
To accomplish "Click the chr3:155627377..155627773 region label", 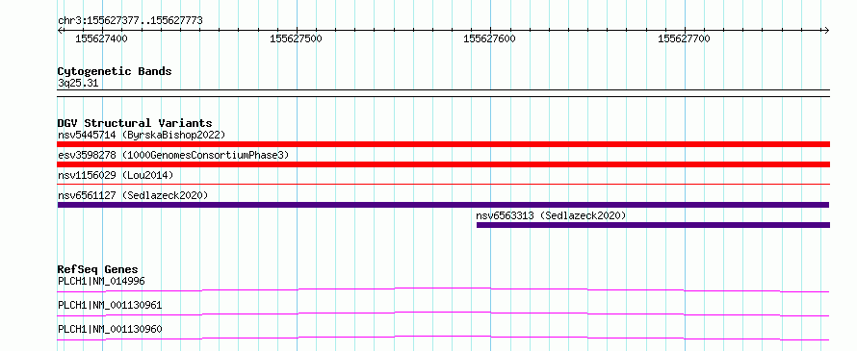I will point(130,20).
